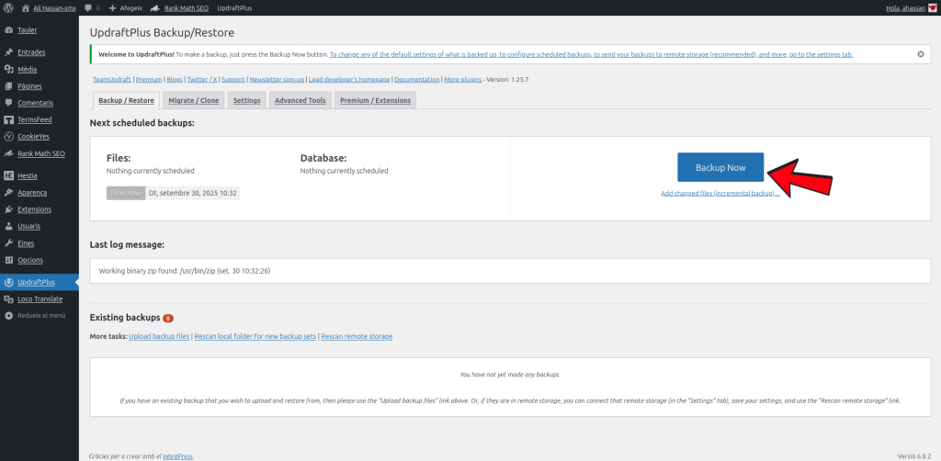Viewport: 941px width, 461px height.
Task: Click Add changed files incremental backup link
Action: tap(720, 194)
